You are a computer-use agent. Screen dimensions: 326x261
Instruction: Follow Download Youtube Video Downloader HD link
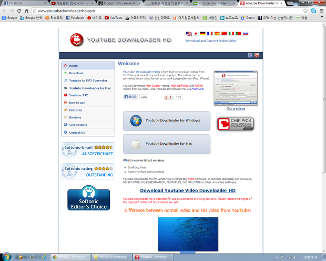pos(188,190)
